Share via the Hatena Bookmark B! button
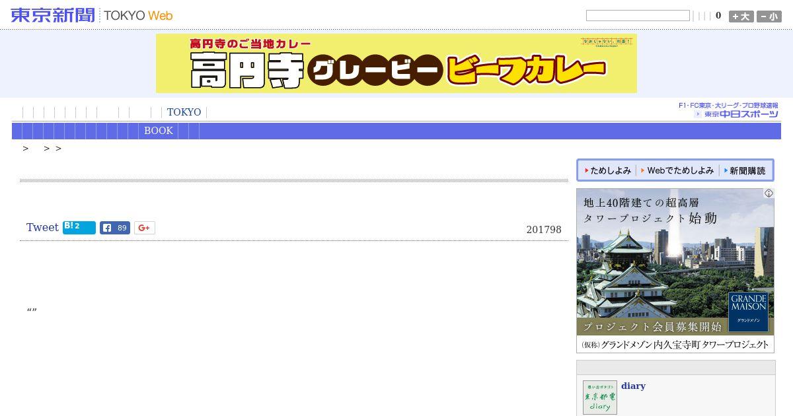The width and height of the screenshot is (793, 416). [x=79, y=228]
